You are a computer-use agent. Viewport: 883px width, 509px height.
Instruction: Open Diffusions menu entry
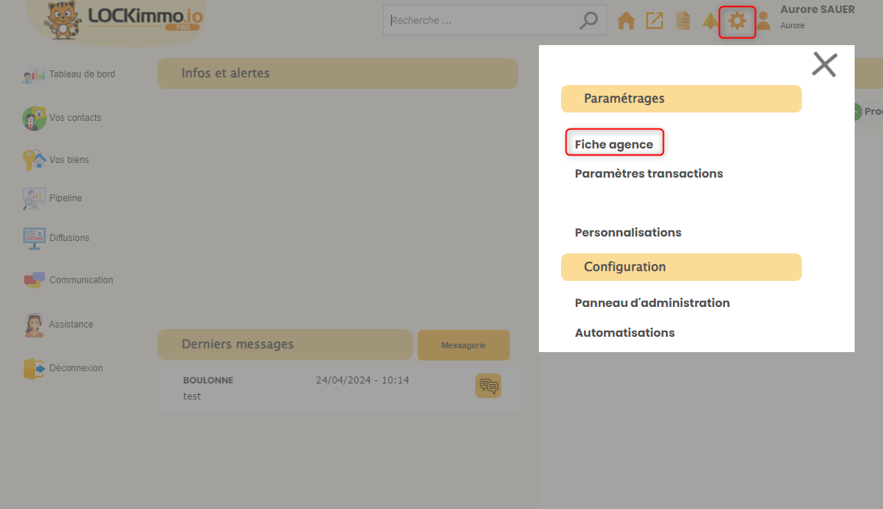(69, 238)
